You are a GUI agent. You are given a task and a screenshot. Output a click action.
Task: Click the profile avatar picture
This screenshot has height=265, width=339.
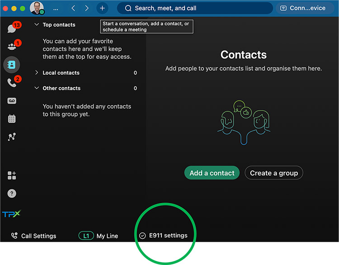coord(37,8)
